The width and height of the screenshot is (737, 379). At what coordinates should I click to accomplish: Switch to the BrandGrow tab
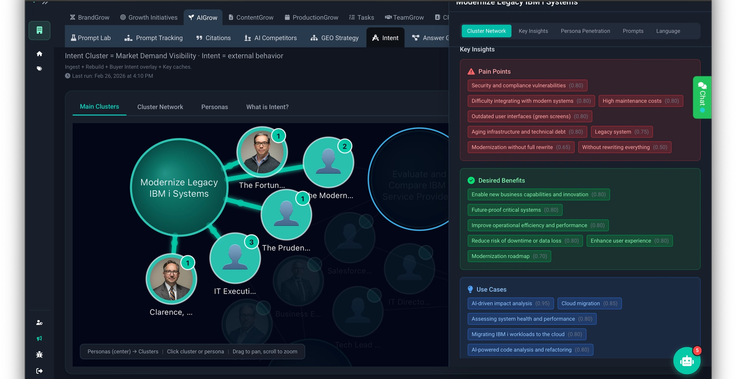tap(89, 17)
